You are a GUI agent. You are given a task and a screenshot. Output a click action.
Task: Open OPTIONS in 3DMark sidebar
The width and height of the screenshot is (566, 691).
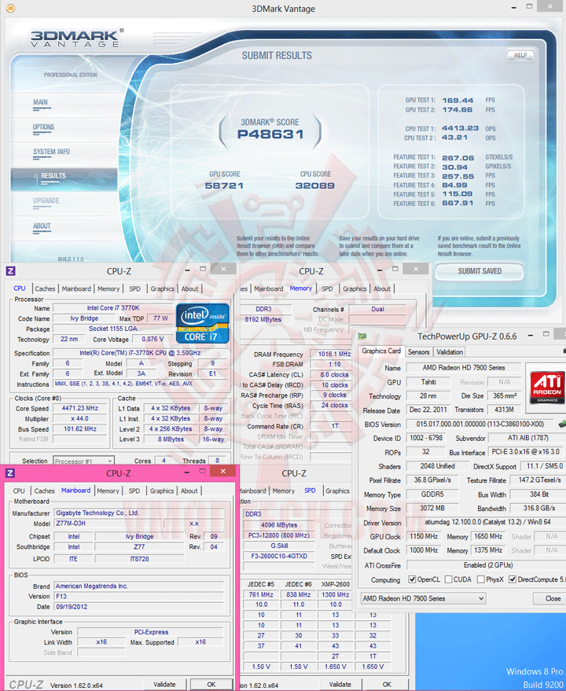[x=43, y=127]
